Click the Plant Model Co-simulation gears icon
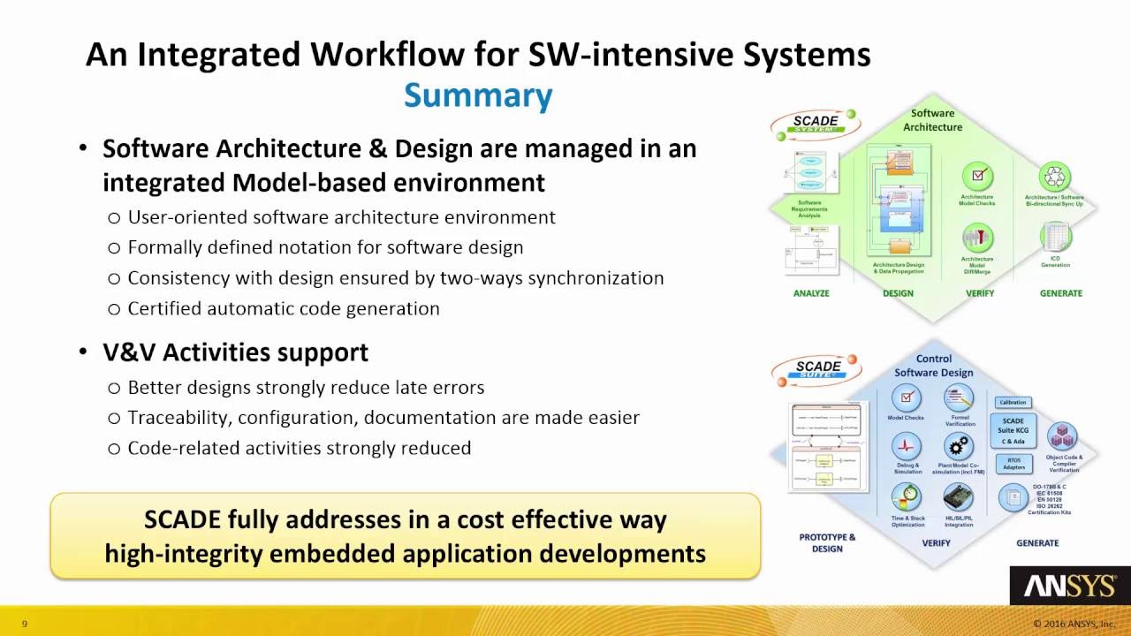This screenshot has height=636, width=1131. tap(959, 447)
